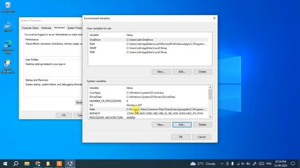This screenshot has height=168, width=300.
Task: Select OS system variable row
Action: (x=148, y=105)
